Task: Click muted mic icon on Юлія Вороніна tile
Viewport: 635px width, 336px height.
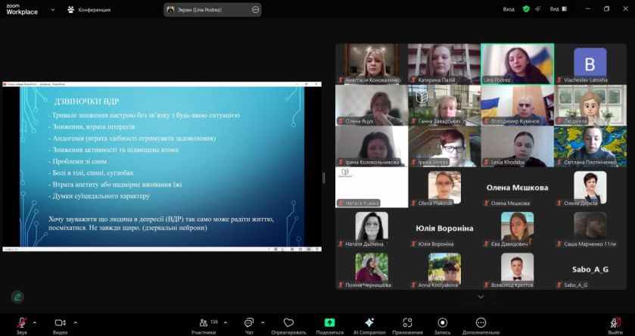Action: pos(413,244)
